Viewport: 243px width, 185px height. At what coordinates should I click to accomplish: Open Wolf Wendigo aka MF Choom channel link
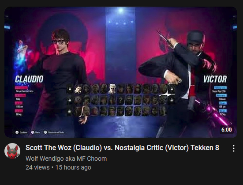(x=66, y=159)
